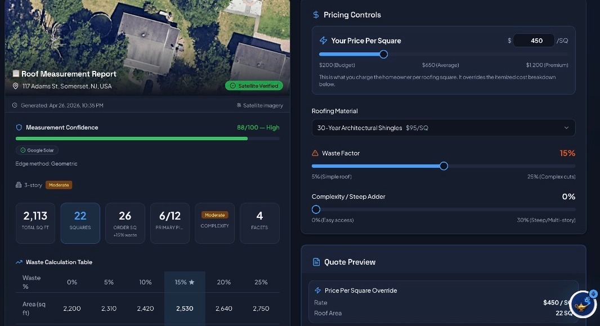
Task: Click the $1,200 (Premium) slider label
Action: 547,65
